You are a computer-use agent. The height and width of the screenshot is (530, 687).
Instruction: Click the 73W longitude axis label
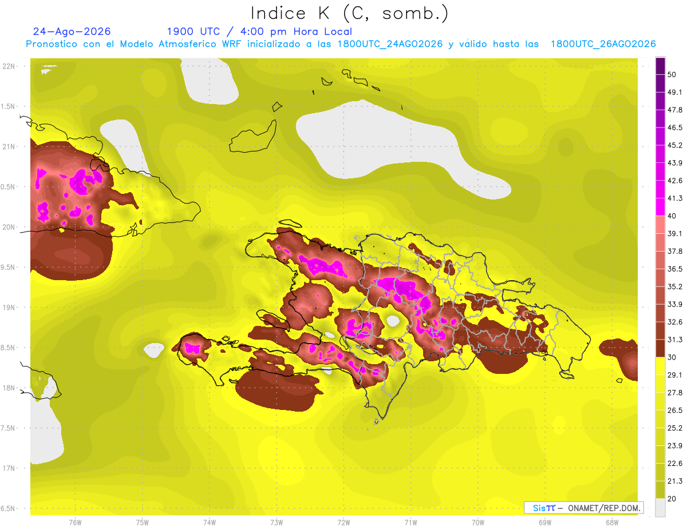point(277,523)
